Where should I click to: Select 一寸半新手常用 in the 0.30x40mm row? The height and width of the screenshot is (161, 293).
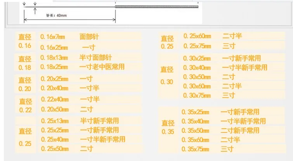pyautogui.click(x=245, y=68)
